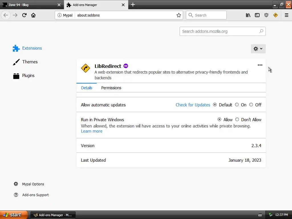Click the version number 2.3.4
Image resolution: width=292 pixels, height=219 pixels.
pyautogui.click(x=256, y=146)
